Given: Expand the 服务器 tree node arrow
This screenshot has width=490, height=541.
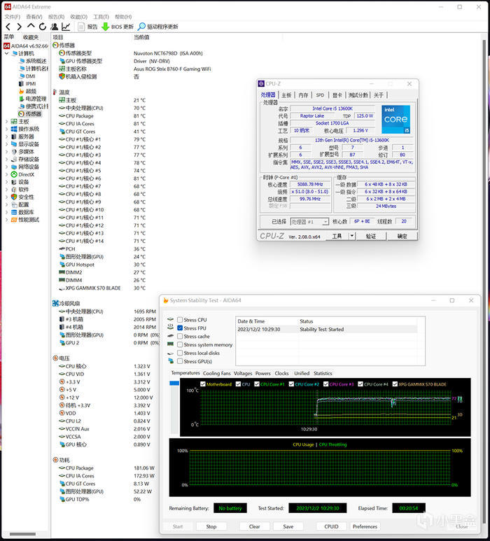Looking at the screenshot, I should coord(6,136).
